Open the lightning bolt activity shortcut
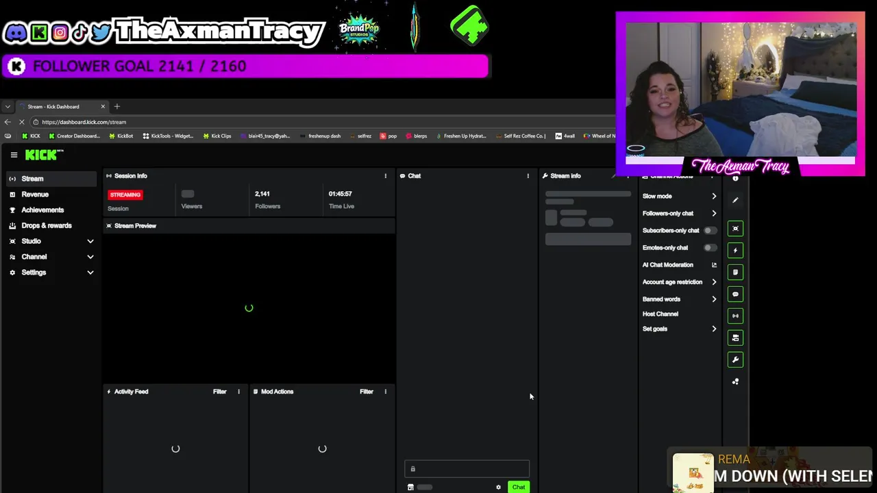 [735, 251]
